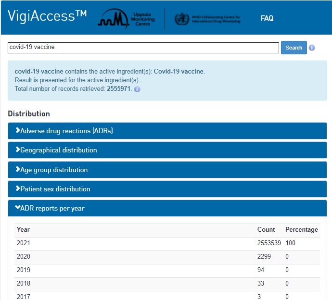Open the FAQ page
Viewport: 332px width, 300px height.
tap(267, 18)
